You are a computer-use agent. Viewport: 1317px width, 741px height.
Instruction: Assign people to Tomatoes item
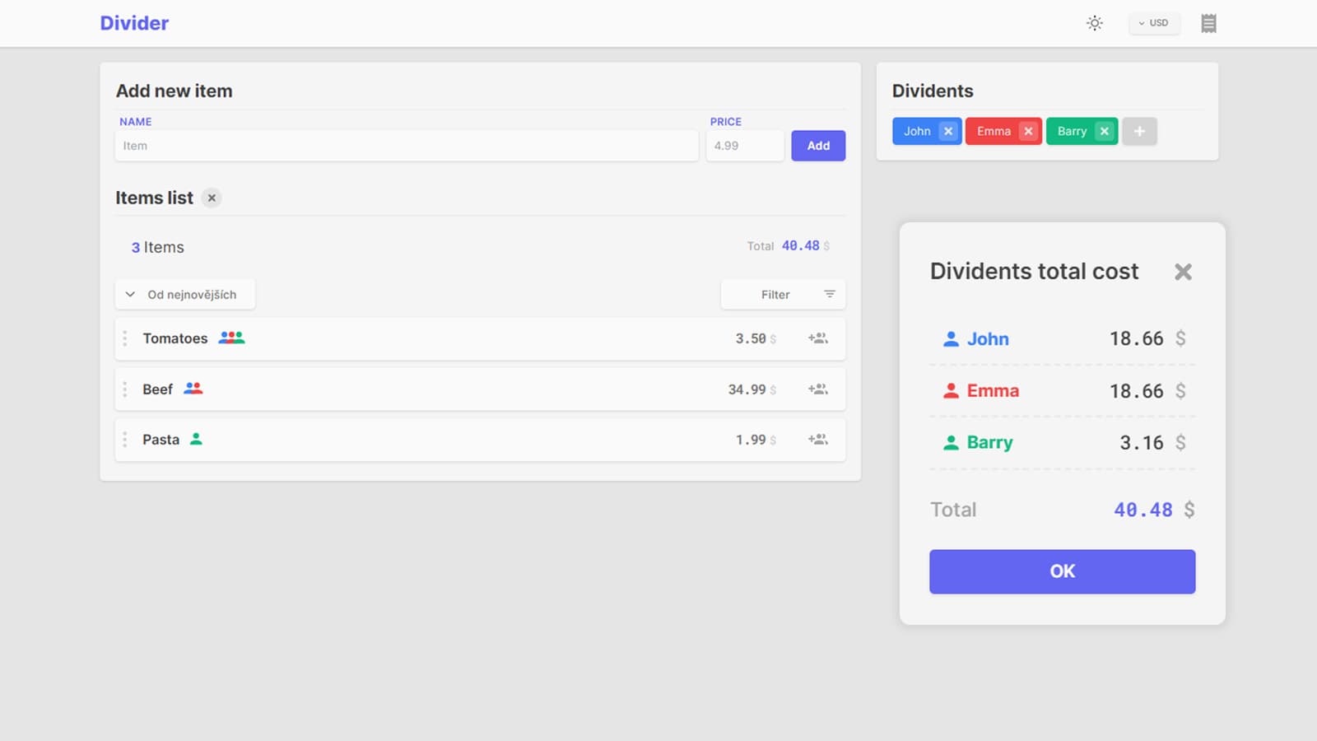817,338
